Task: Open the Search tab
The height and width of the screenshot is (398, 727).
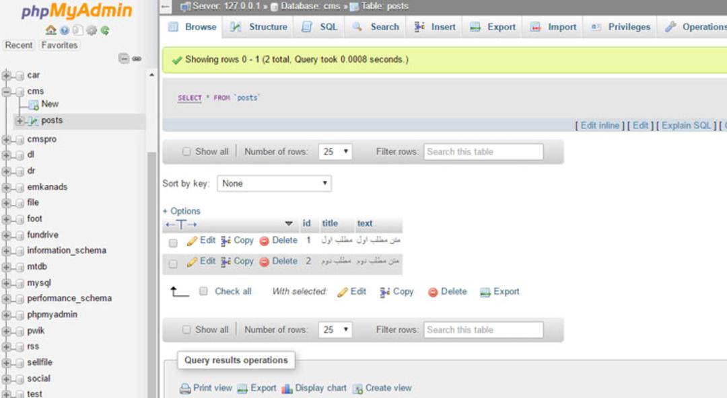Action: (x=376, y=27)
